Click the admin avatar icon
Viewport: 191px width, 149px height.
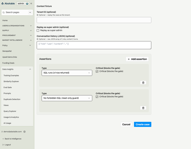point(27,3)
